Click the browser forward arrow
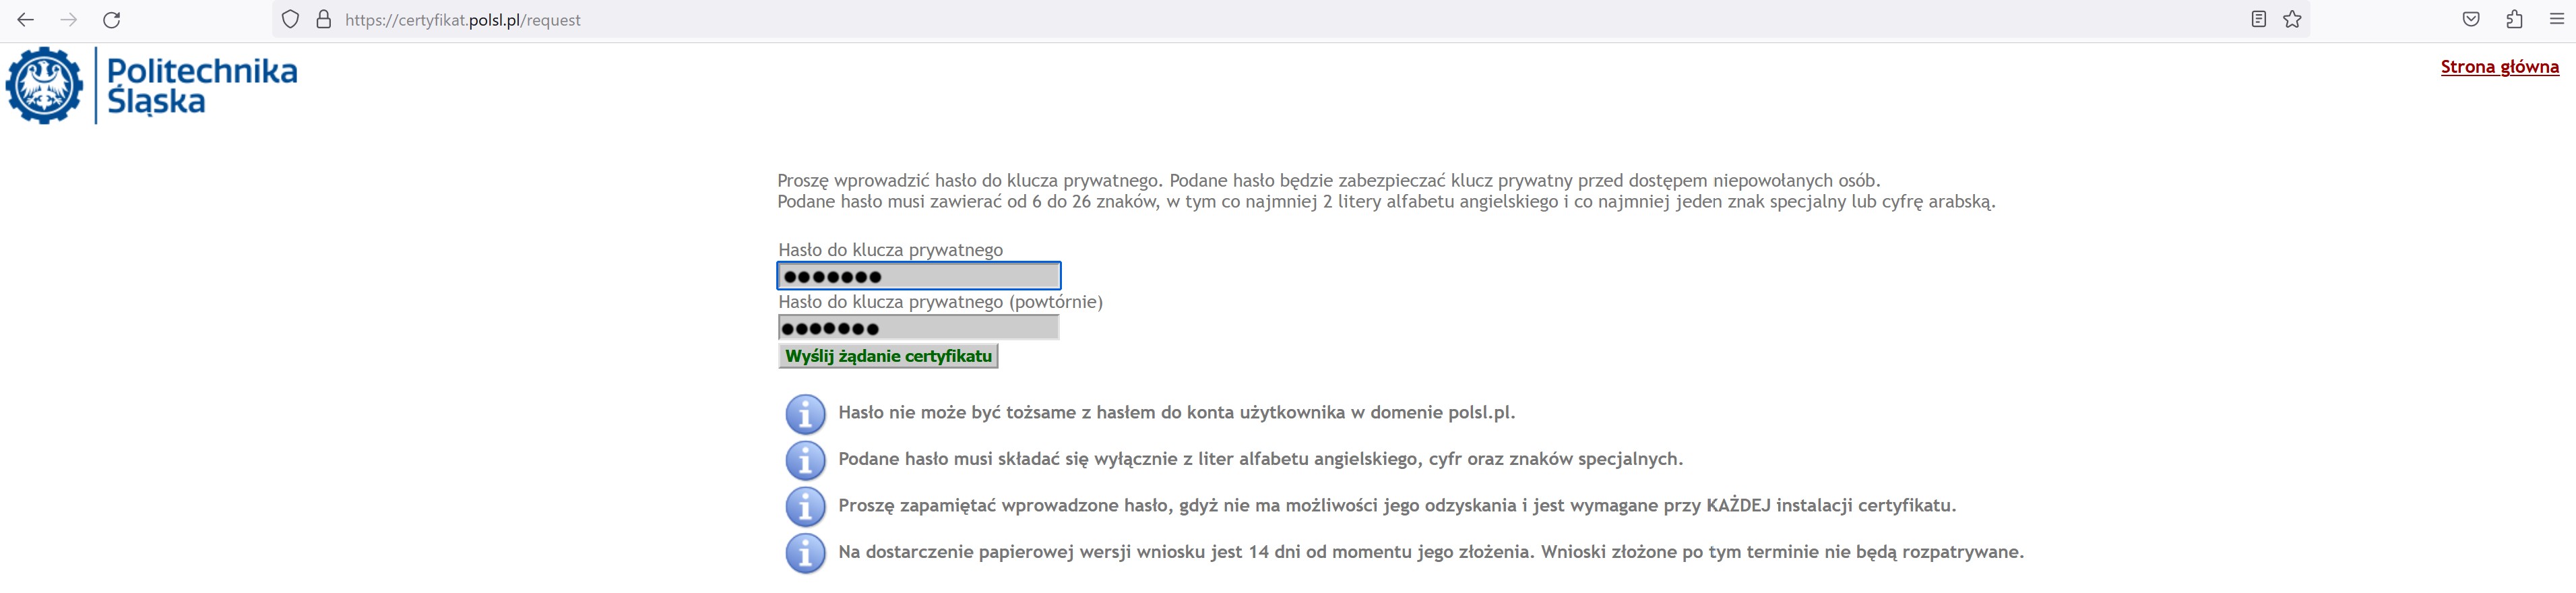The width and height of the screenshot is (2576, 593). tap(69, 20)
